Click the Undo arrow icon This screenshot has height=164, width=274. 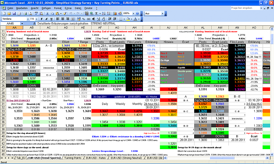(x=71, y=14)
